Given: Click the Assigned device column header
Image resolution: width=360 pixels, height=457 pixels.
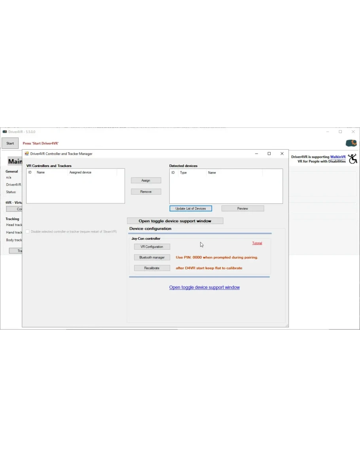Looking at the screenshot, I should (x=81, y=173).
